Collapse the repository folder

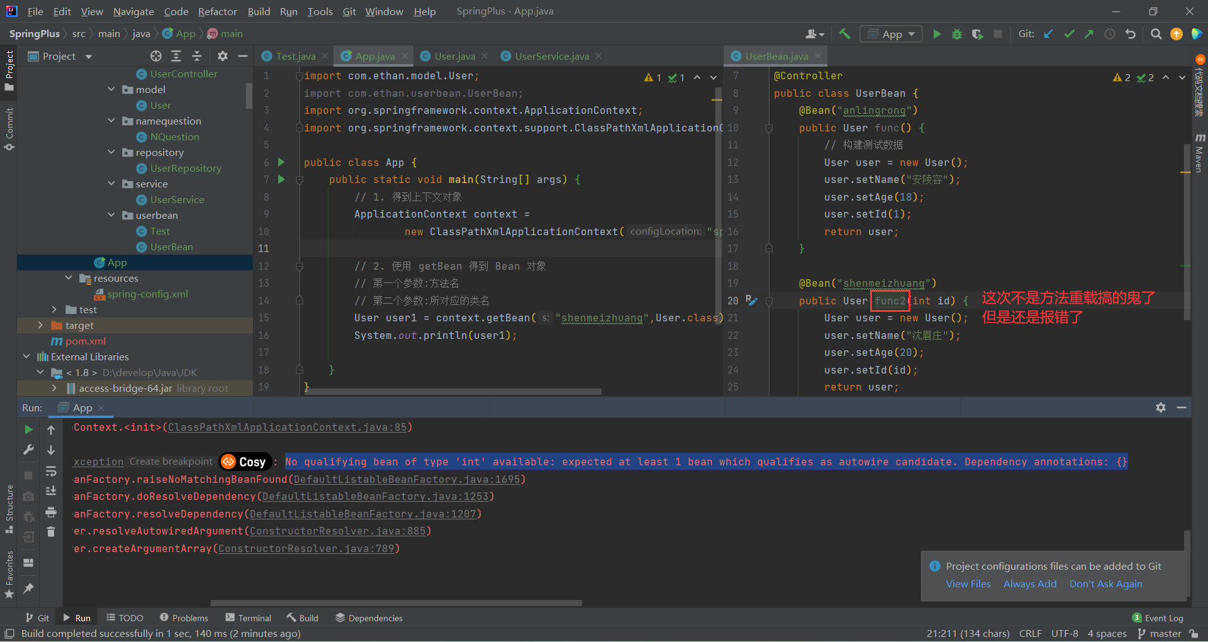pos(111,152)
